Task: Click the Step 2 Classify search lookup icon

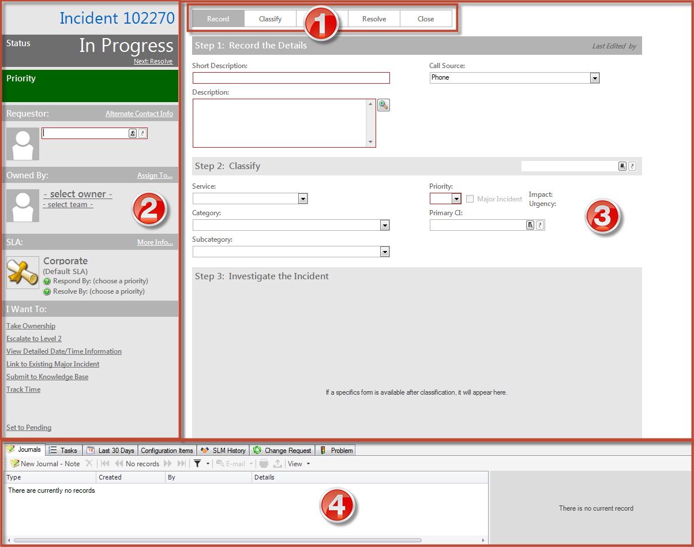Action: point(622,166)
